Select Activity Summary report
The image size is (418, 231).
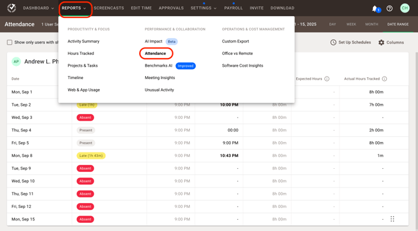coord(84,41)
